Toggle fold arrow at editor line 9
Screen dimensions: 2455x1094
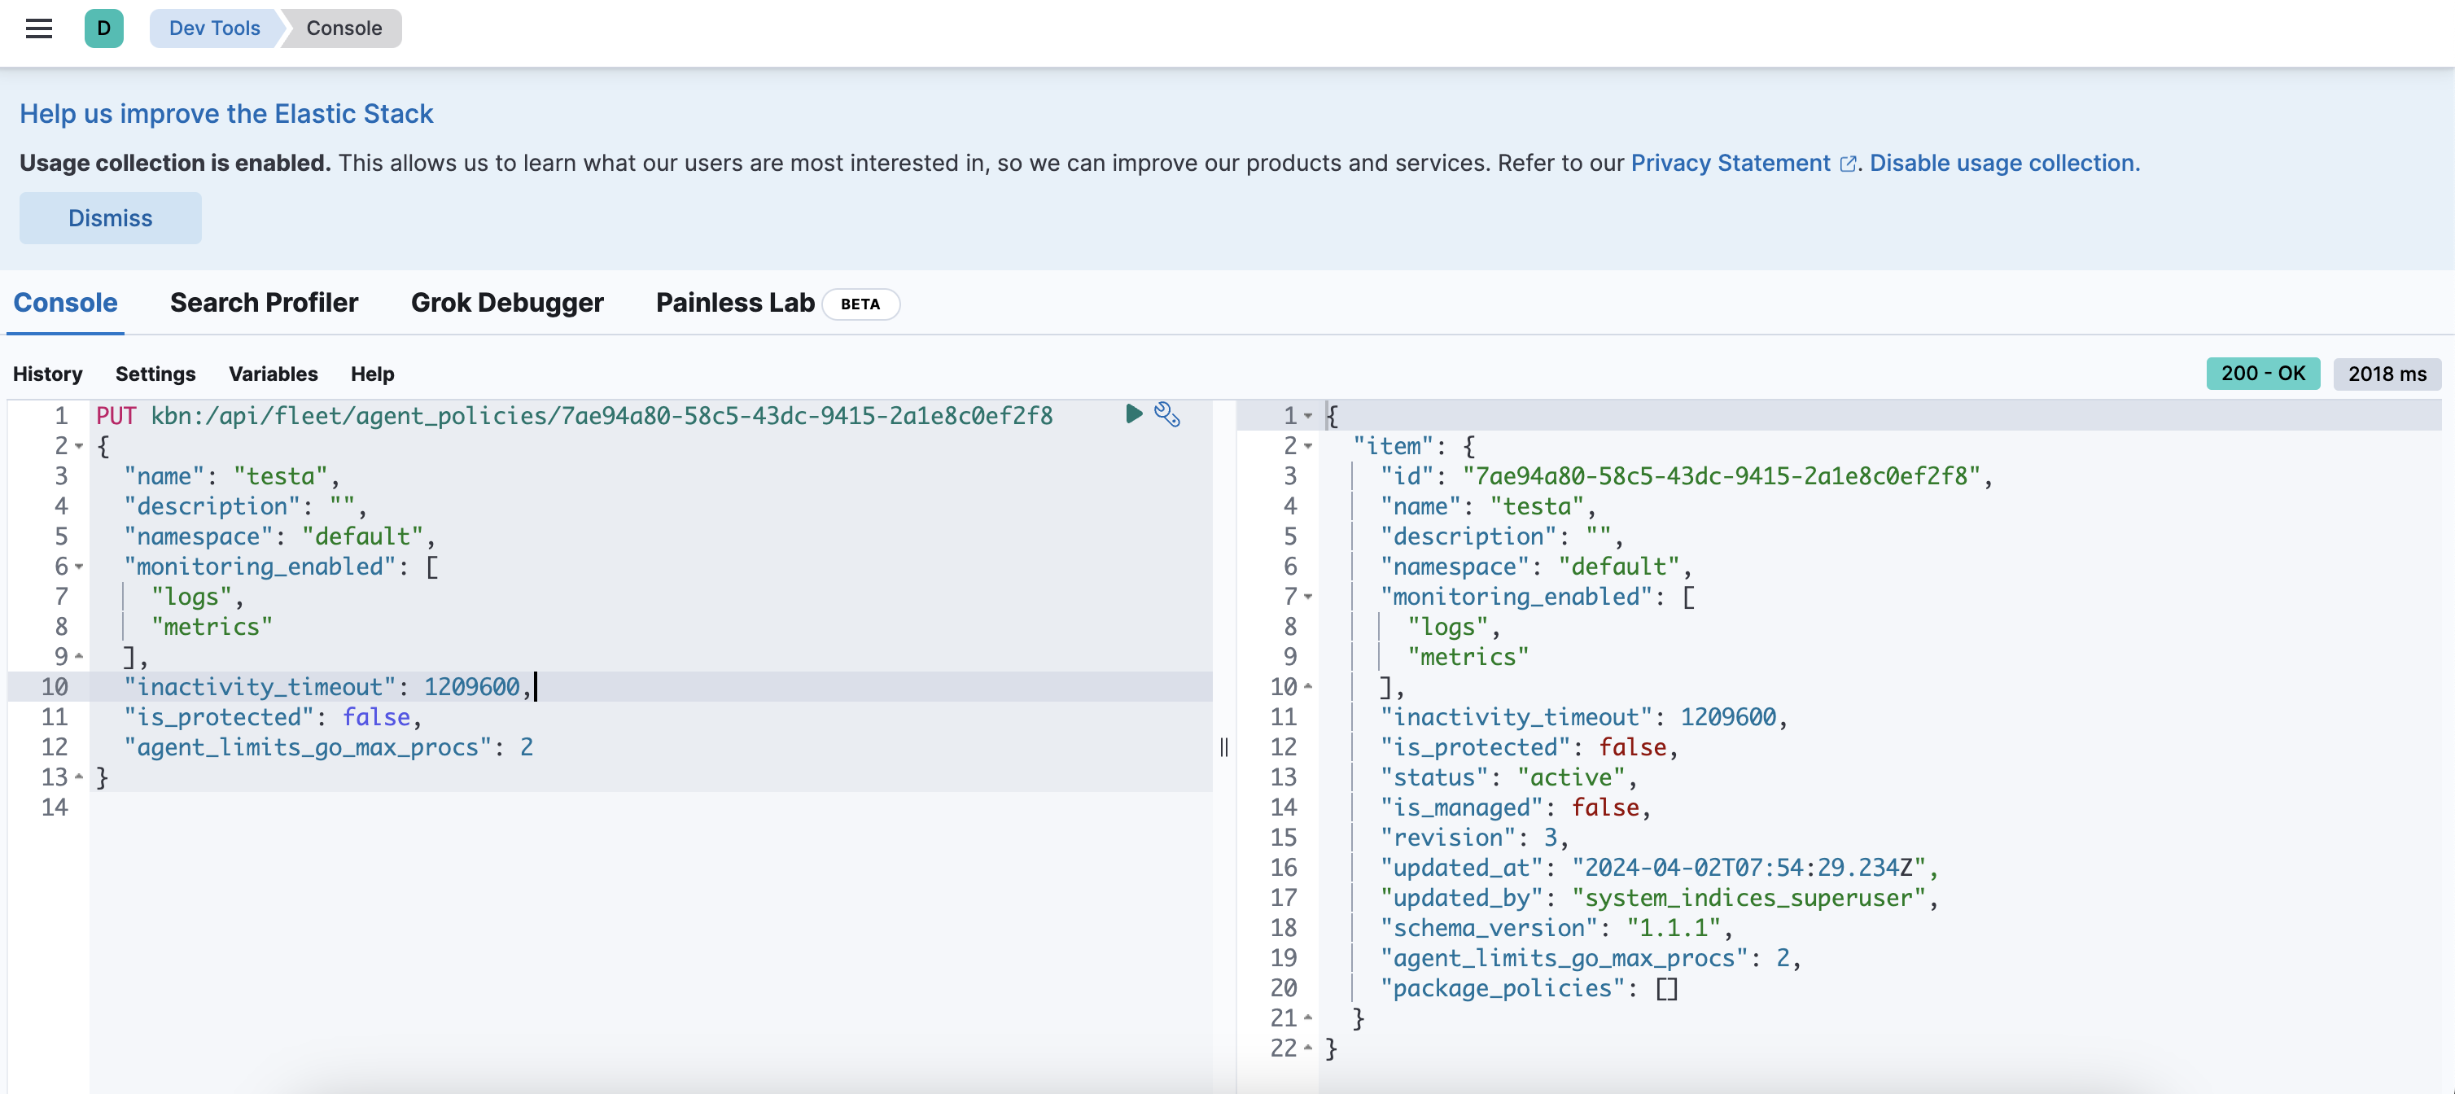click(x=79, y=657)
